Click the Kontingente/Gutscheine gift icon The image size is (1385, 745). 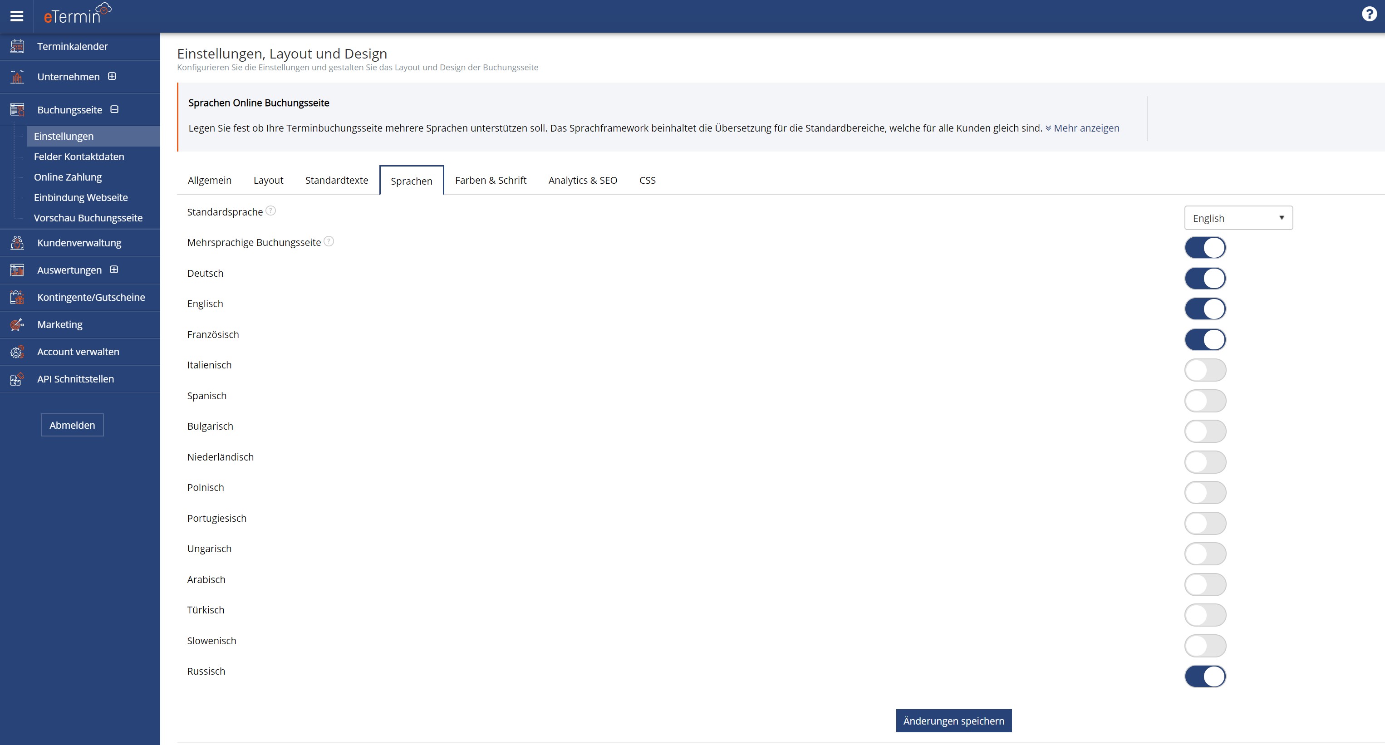pos(17,297)
